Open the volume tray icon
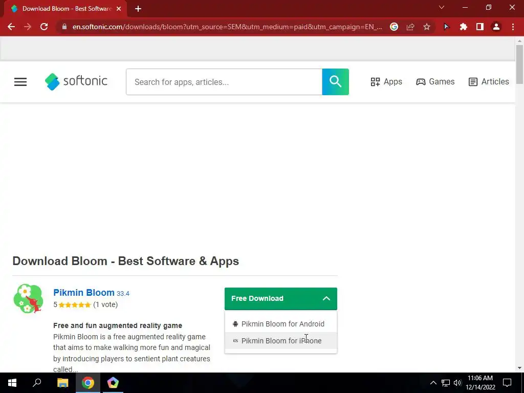 click(457, 383)
